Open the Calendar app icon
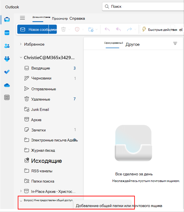The width and height of the screenshot is (184, 212). (7, 33)
